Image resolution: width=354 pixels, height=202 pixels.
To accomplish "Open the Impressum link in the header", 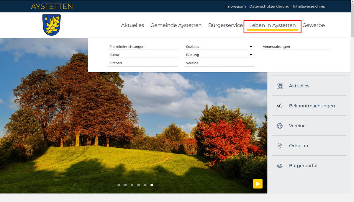I will pos(236,6).
